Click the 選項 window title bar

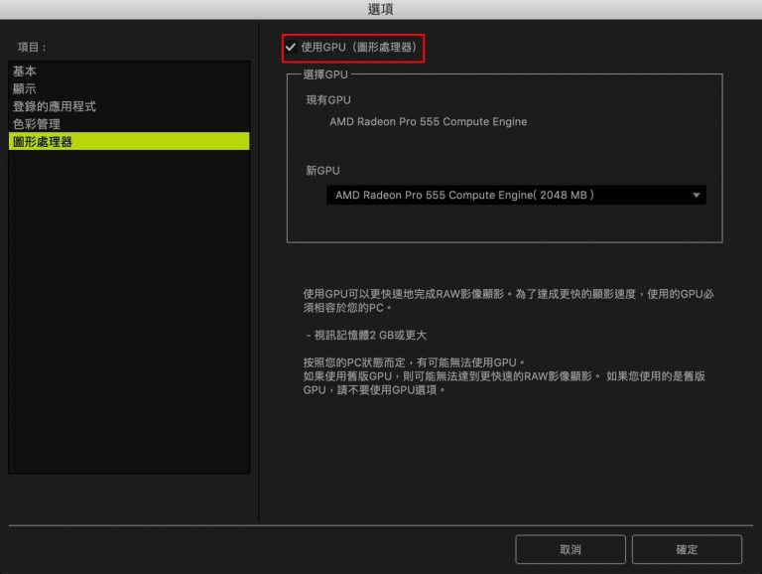[x=381, y=9]
